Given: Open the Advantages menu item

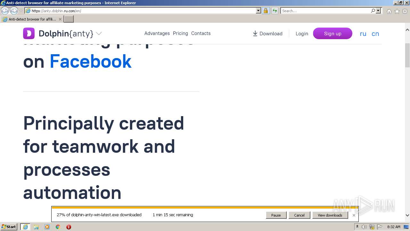Looking at the screenshot, I should [x=157, y=33].
